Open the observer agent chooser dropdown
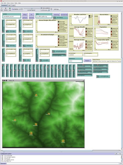This screenshot has width=123, height=165. (3, 163)
